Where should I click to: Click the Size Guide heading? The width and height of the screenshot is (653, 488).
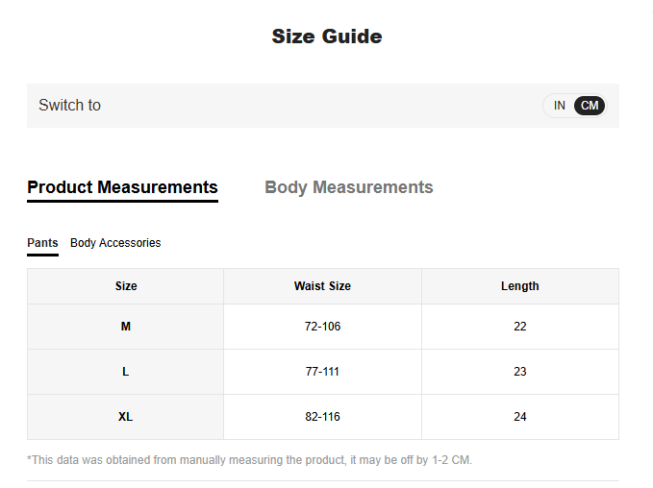point(327,37)
